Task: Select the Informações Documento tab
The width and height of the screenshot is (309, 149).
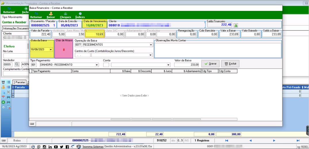Action: click(15, 28)
